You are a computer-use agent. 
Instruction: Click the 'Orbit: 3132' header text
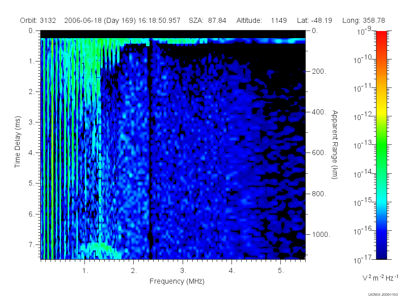tap(38, 20)
